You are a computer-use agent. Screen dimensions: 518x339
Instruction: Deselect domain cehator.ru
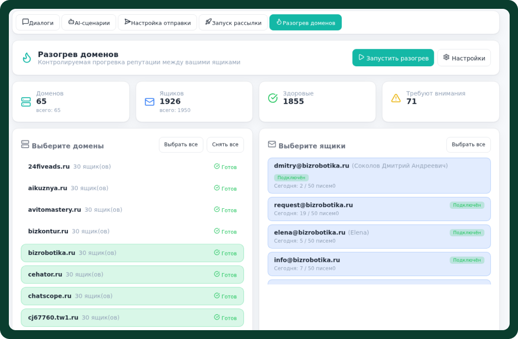[132, 274]
